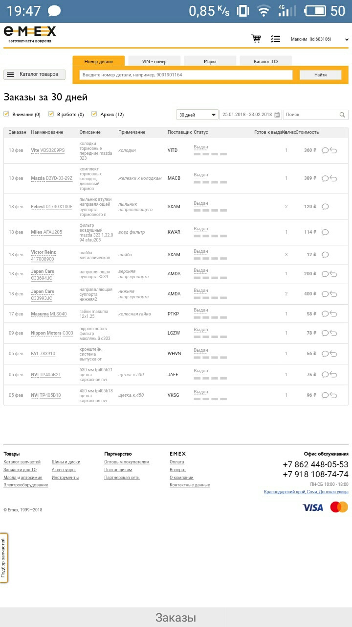Open the "Каталог запчастей" footer link
Viewport: 352px width, 627px height.
(22, 462)
